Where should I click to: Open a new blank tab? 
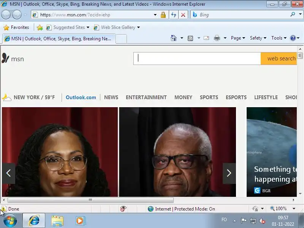click(x=121, y=39)
